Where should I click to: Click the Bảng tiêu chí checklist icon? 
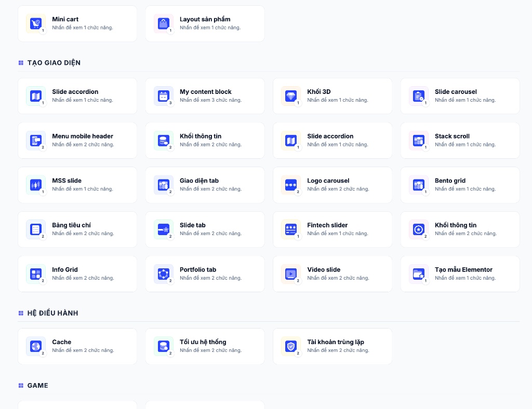36,229
